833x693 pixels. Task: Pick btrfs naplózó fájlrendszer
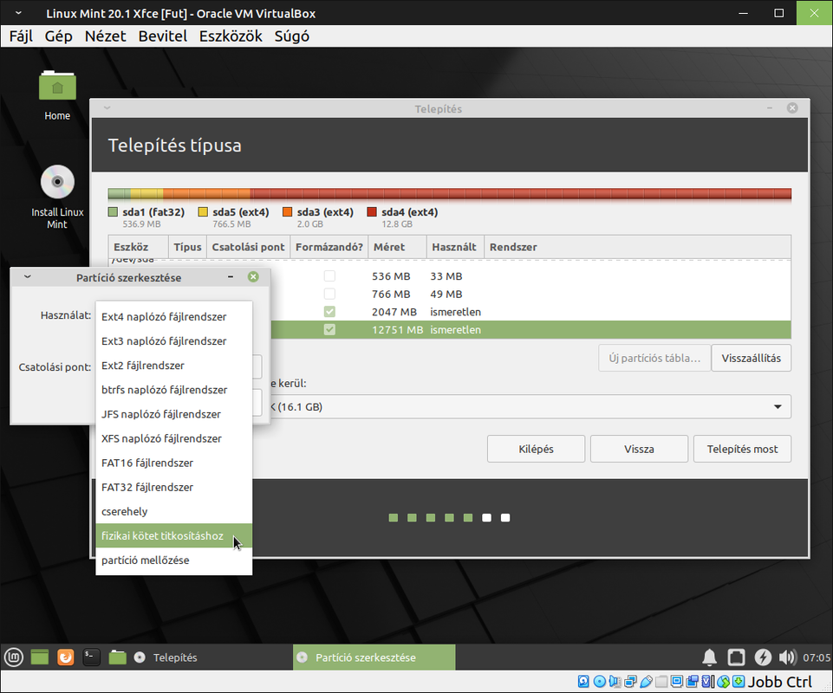tap(173, 391)
